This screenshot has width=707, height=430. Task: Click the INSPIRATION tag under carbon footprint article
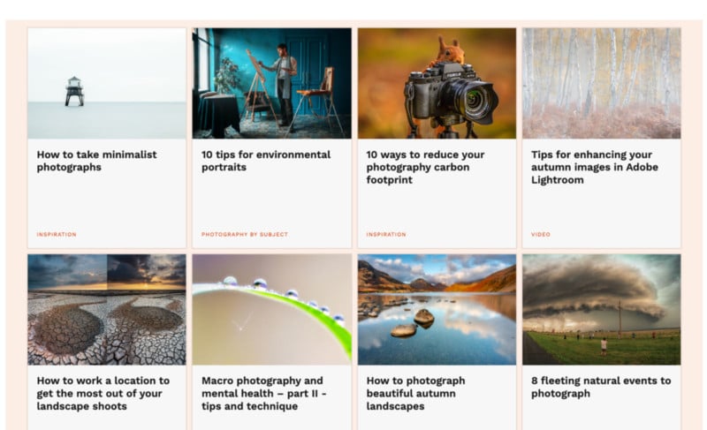[x=386, y=235]
